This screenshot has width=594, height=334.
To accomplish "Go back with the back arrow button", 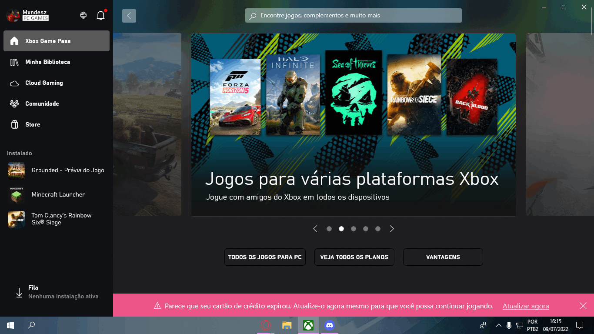I will 129,16.
